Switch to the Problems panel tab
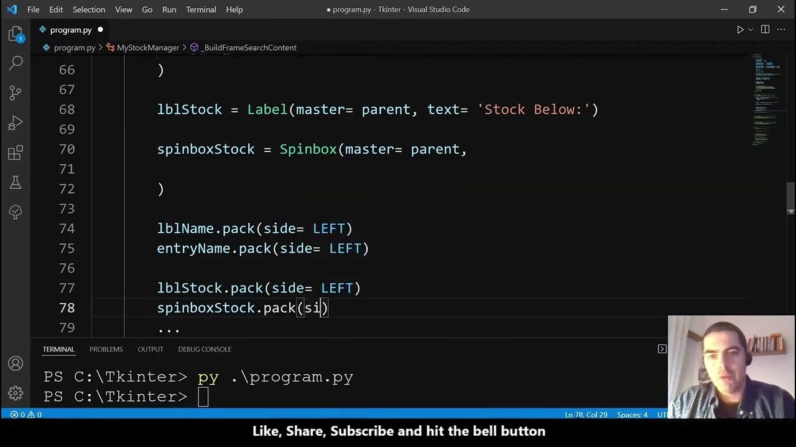The height and width of the screenshot is (447, 796). click(x=106, y=349)
